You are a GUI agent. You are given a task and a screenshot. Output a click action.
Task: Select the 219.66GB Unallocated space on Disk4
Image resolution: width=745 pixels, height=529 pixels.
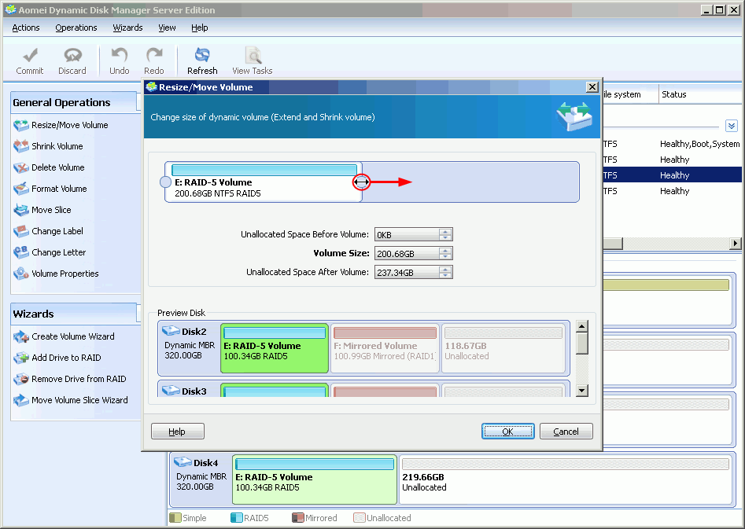pyautogui.click(x=566, y=479)
